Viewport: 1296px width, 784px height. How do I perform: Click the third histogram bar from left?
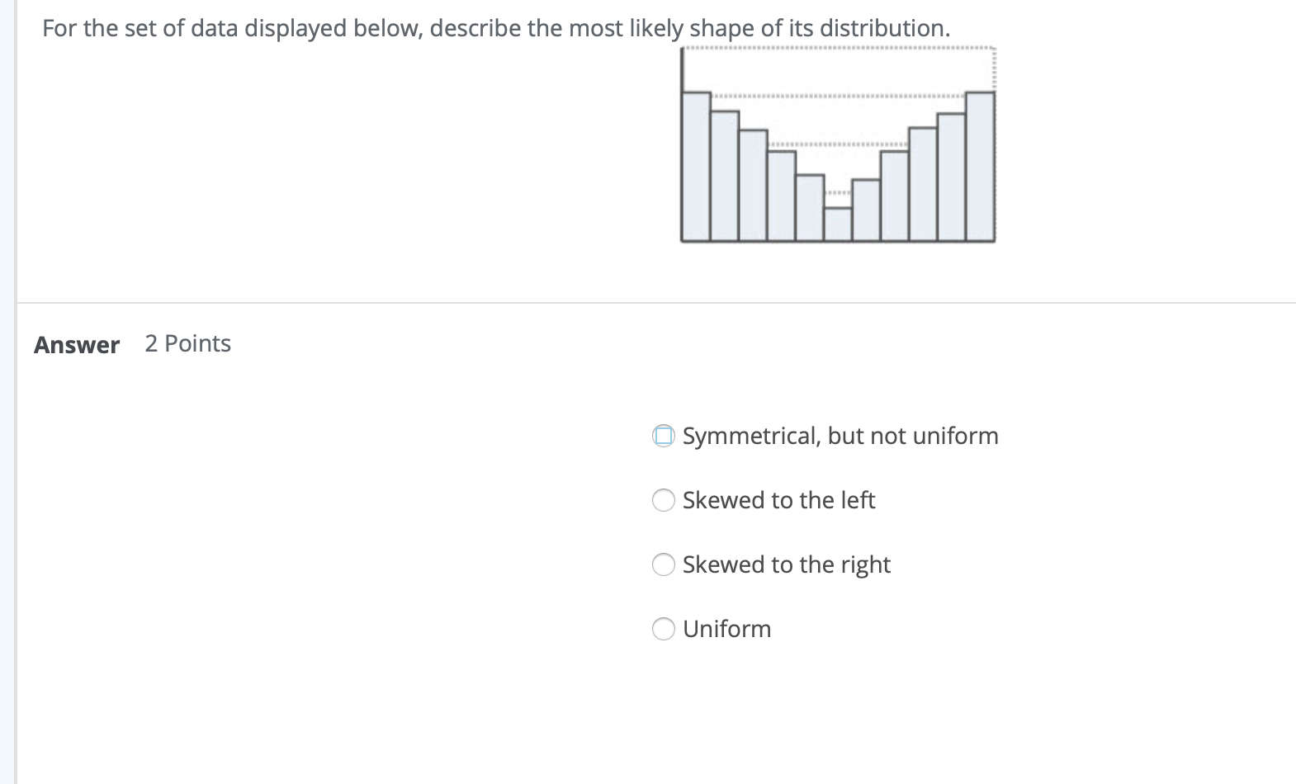[751, 186]
